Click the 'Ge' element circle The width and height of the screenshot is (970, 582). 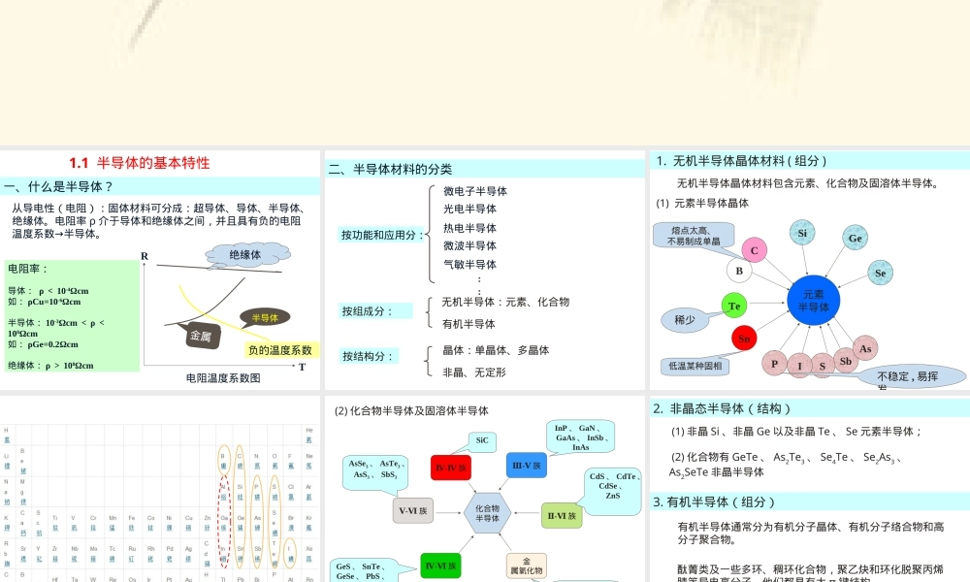(855, 238)
